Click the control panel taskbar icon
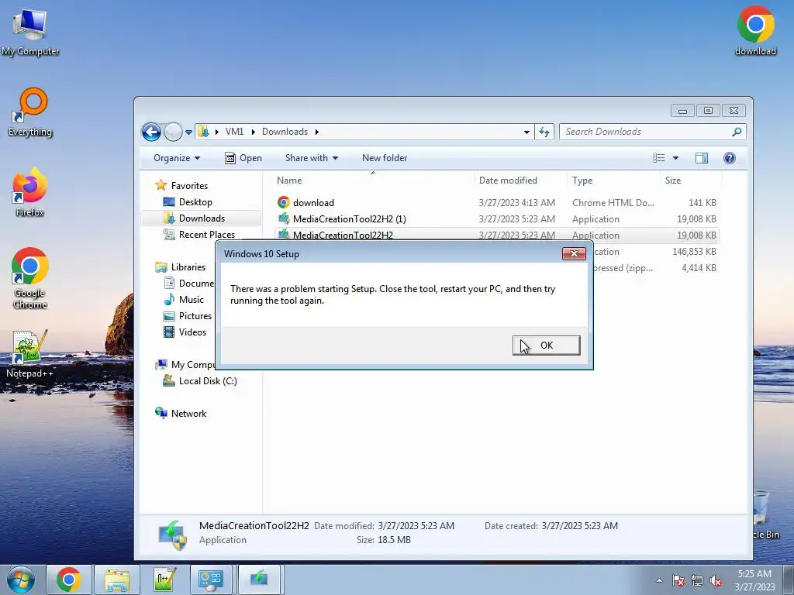 pos(211,580)
